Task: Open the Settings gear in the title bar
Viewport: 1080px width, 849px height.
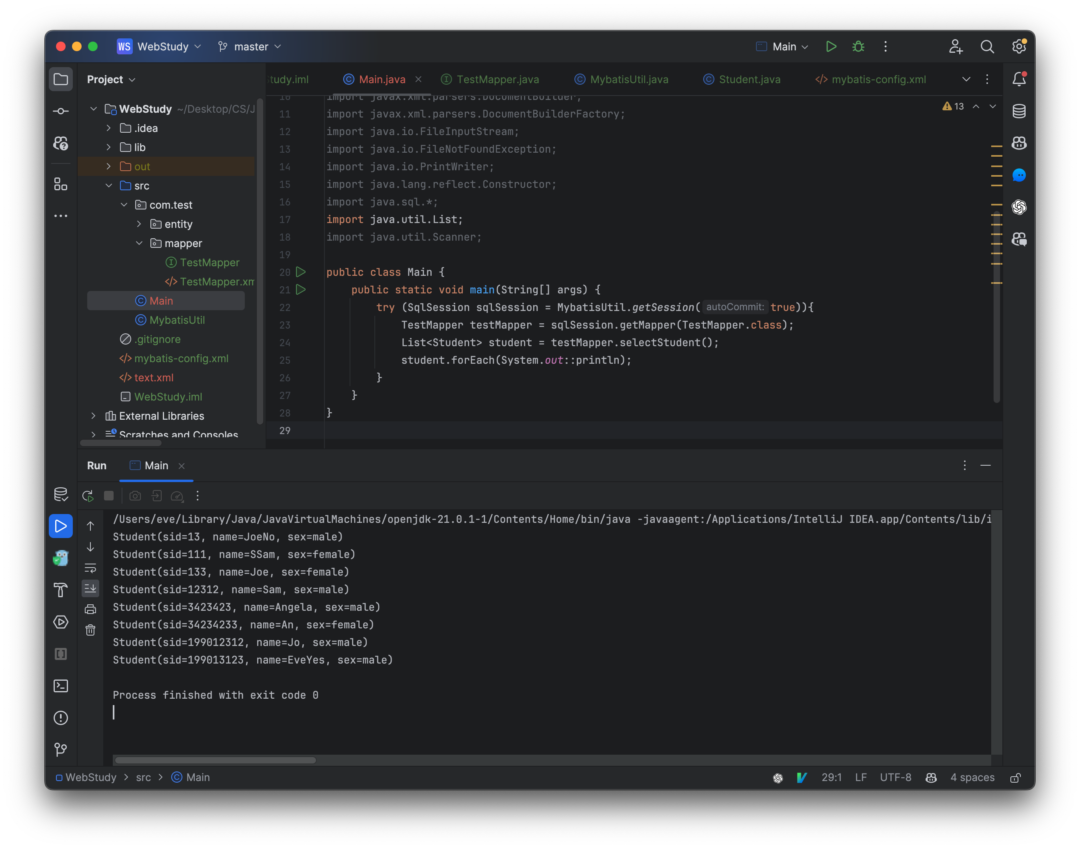Action: pos(1019,46)
